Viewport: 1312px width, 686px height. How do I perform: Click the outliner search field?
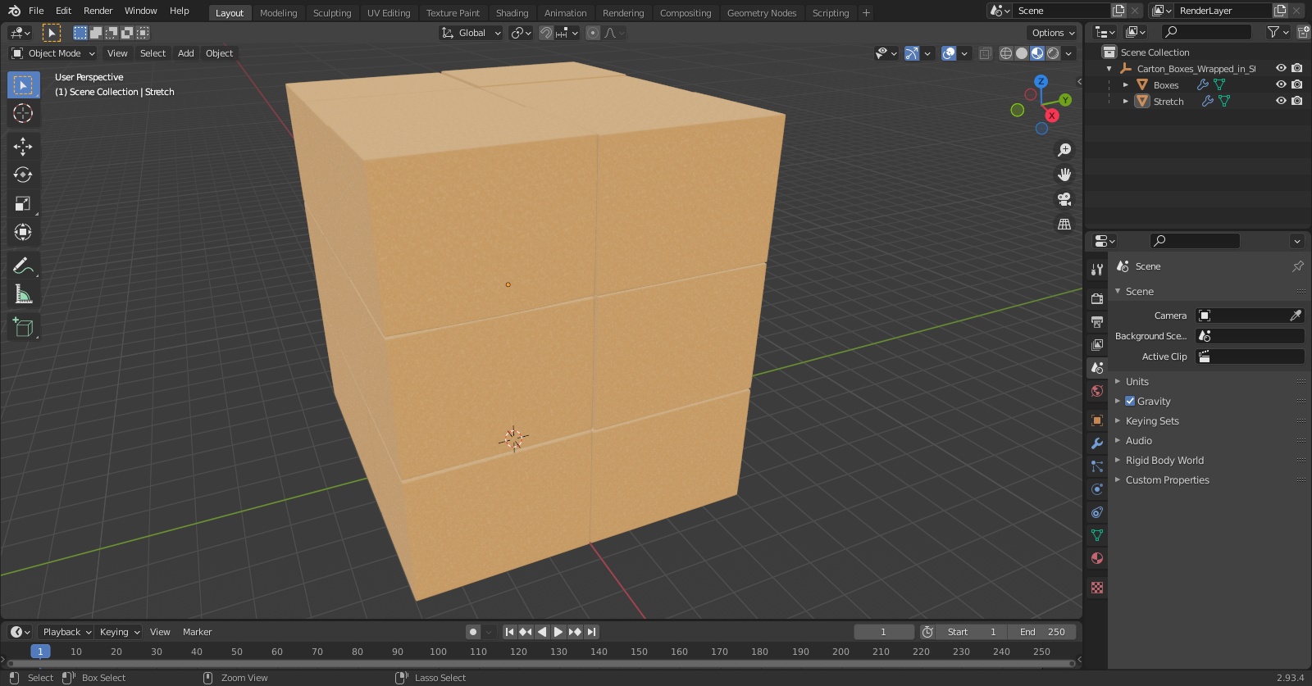1207,32
